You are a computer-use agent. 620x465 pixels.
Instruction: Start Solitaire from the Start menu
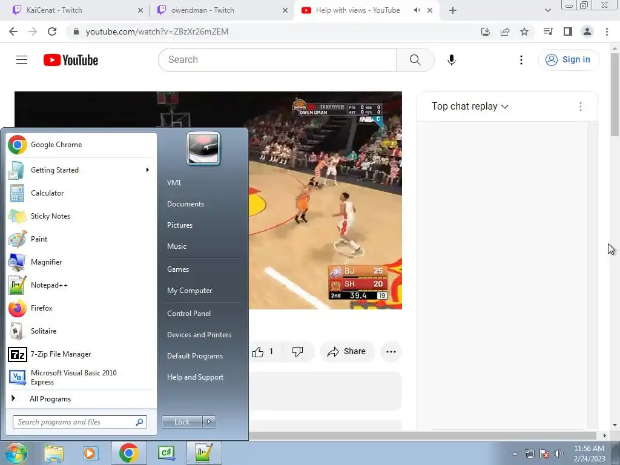(x=81, y=331)
